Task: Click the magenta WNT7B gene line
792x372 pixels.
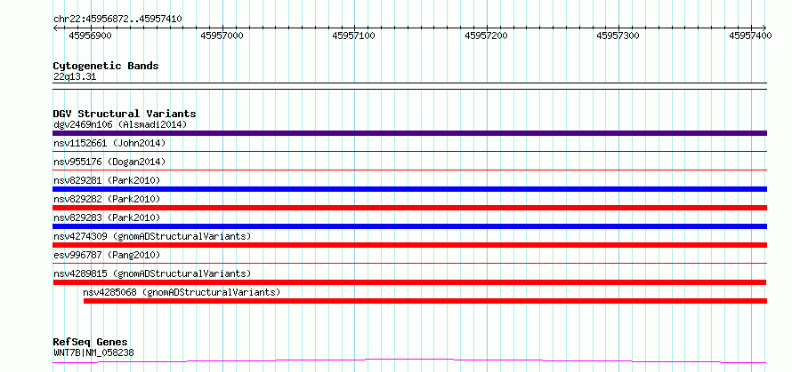Action: click(409, 361)
